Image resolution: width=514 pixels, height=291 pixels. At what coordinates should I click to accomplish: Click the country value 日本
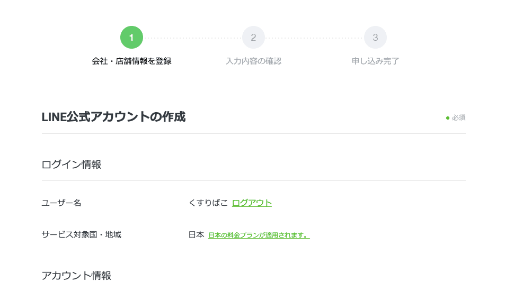point(197,235)
